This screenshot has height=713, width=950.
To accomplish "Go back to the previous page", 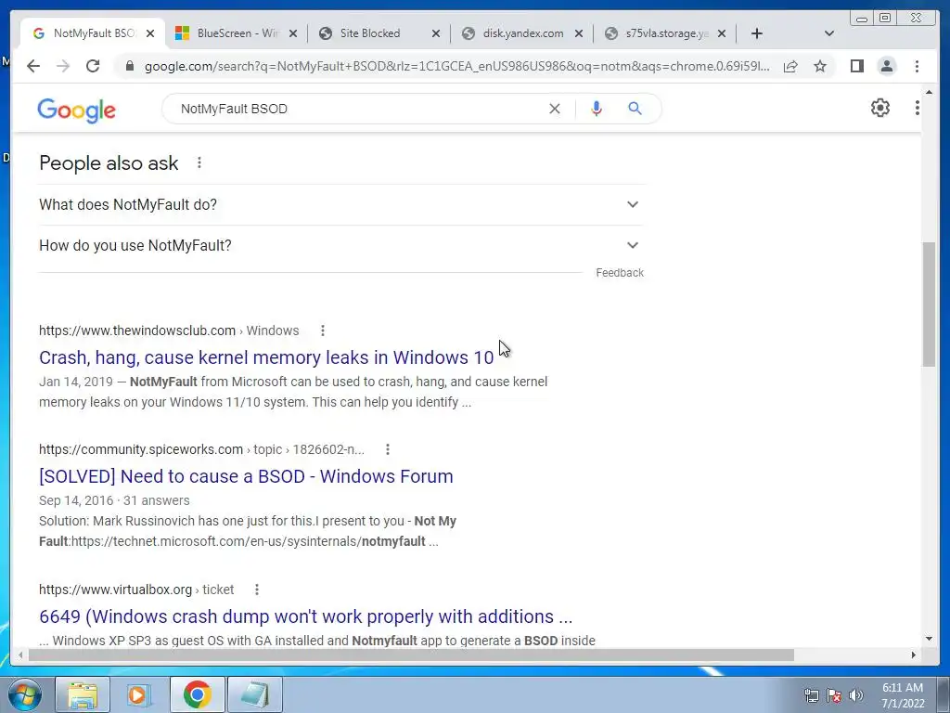I will click(x=33, y=66).
